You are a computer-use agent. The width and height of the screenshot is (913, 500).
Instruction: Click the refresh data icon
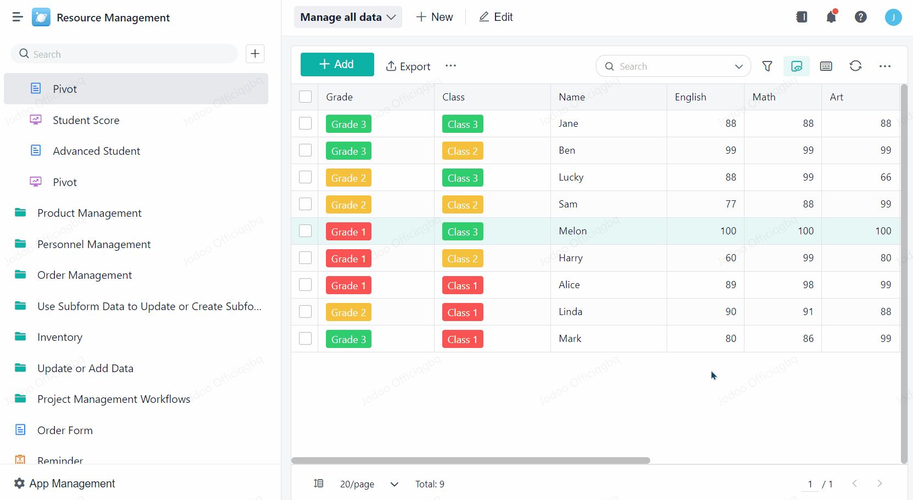[x=855, y=66]
